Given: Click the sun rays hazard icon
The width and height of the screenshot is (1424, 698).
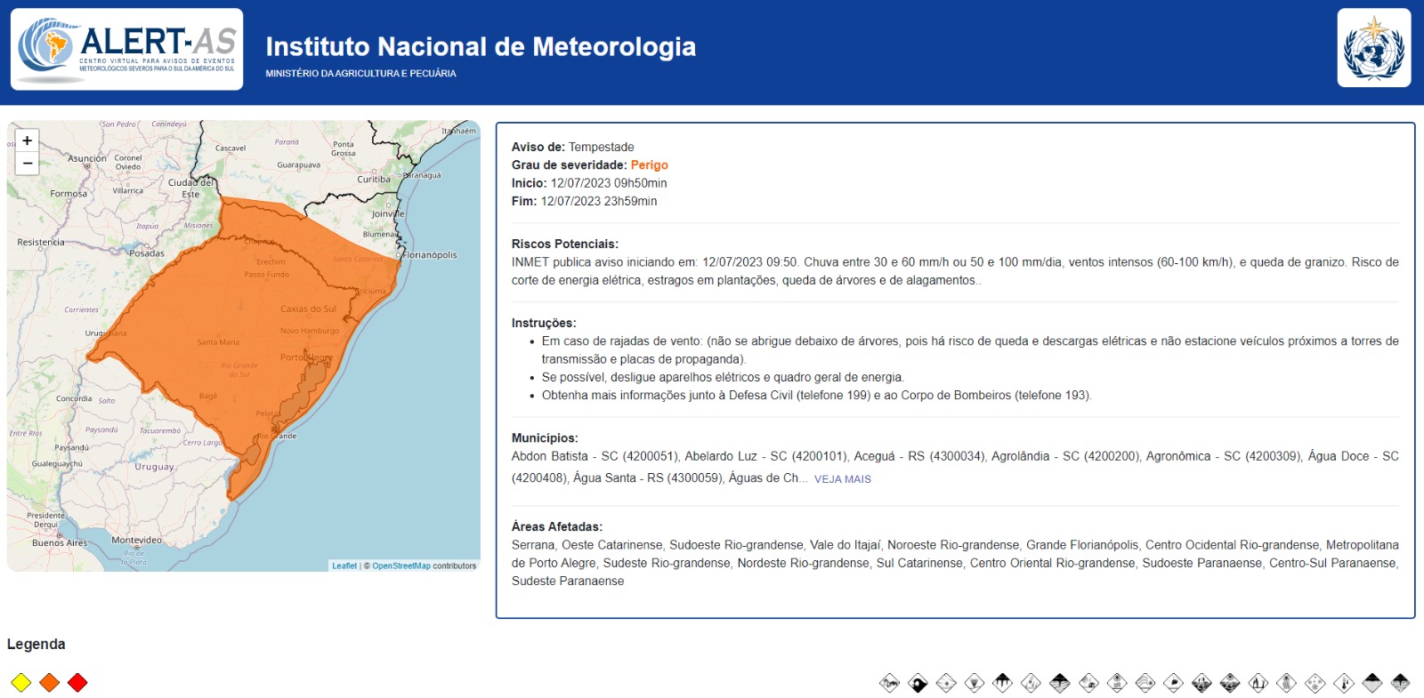Looking at the screenshot, I should pyautogui.click(x=946, y=683).
